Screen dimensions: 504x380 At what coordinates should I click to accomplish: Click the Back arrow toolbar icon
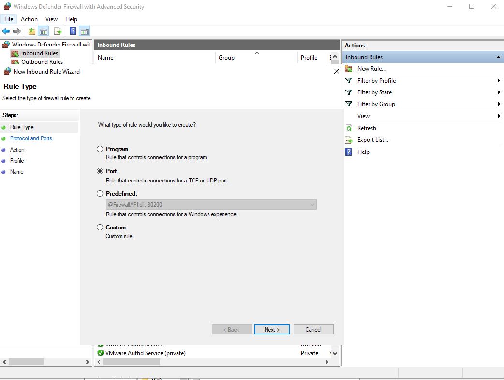[6, 31]
